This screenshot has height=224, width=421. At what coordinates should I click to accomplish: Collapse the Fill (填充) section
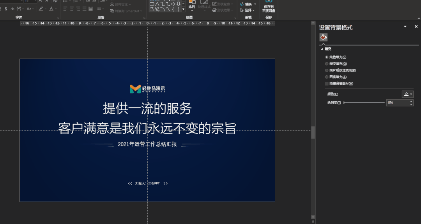pos(322,49)
